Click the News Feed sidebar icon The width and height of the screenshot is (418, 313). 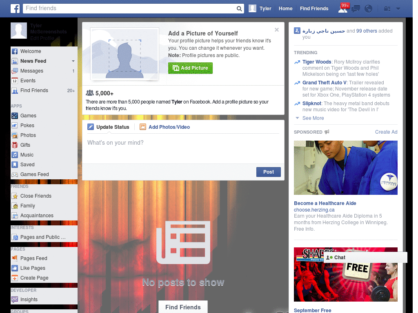(15, 61)
